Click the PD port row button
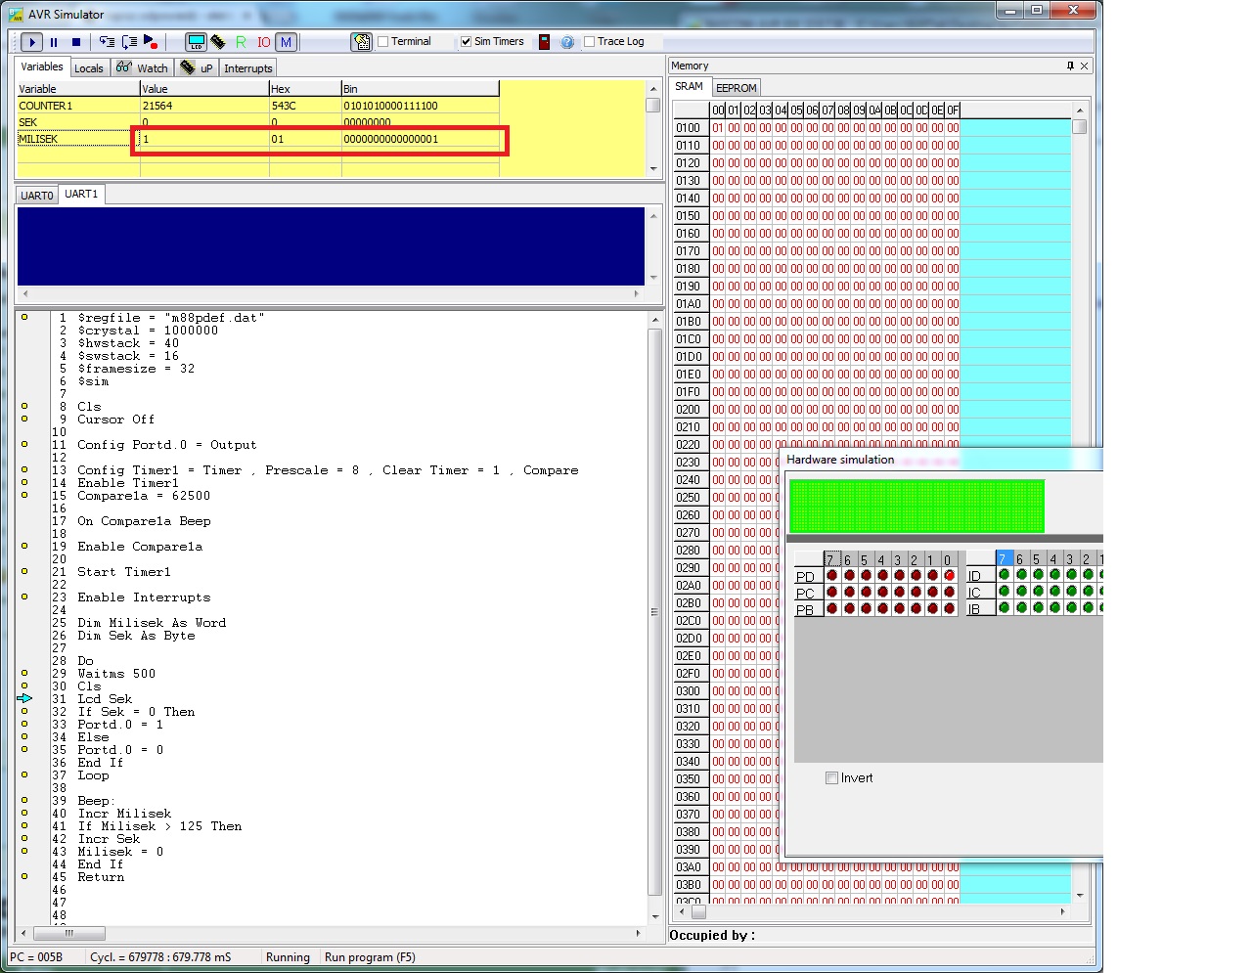 (808, 577)
